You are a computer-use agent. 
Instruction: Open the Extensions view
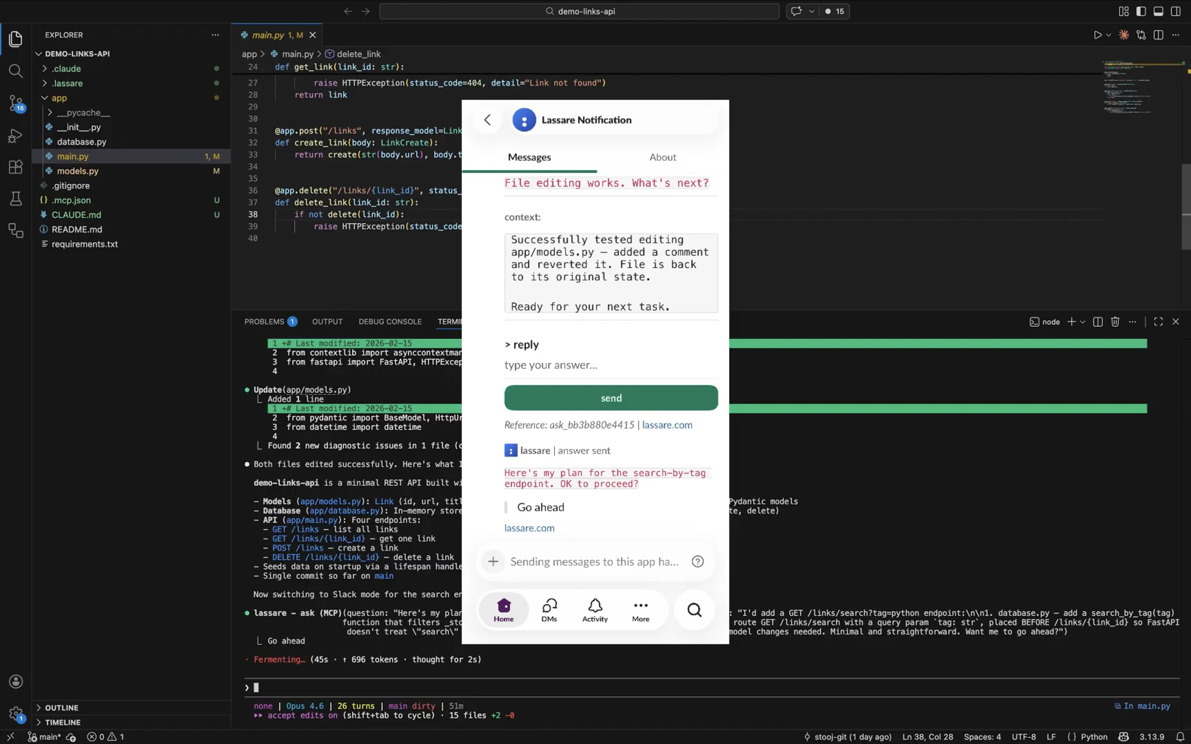click(16, 167)
